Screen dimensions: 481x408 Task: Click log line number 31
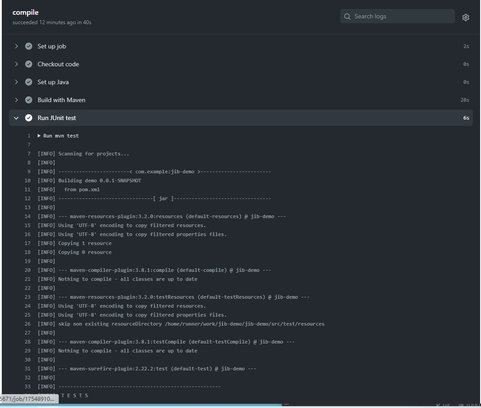pyautogui.click(x=28, y=369)
